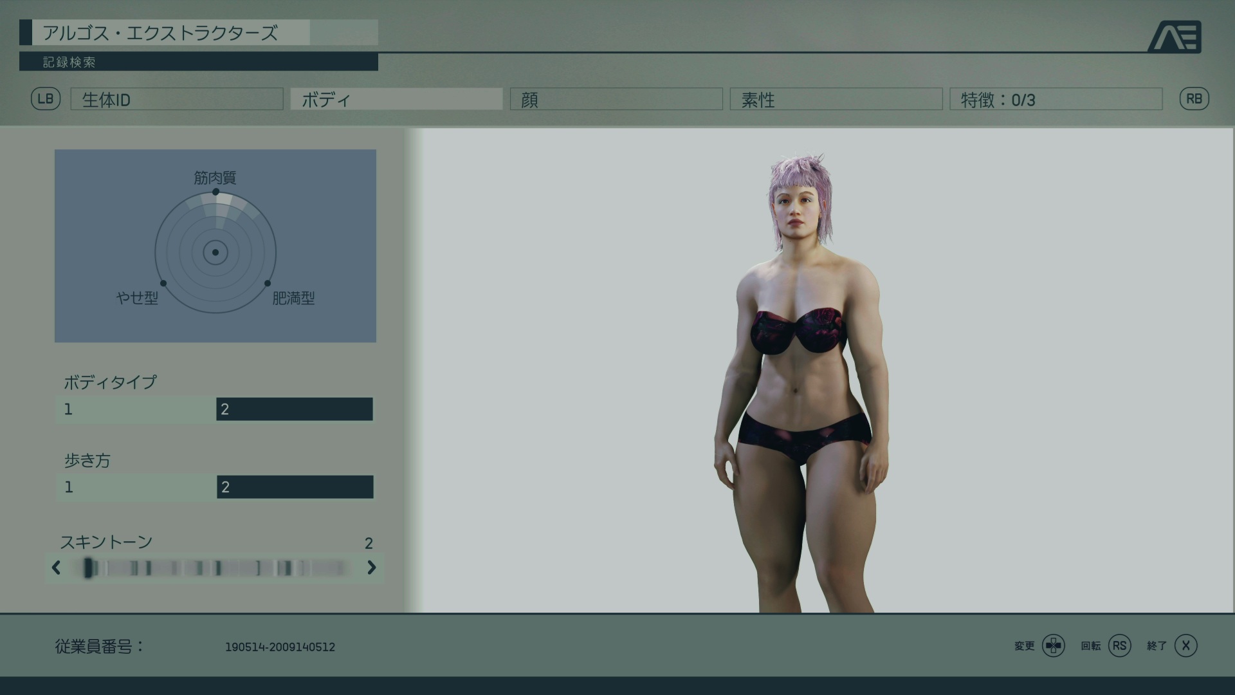Viewport: 1235px width, 695px height.
Task: Click the スキントーン skin tone slider bar
Action: (214, 568)
